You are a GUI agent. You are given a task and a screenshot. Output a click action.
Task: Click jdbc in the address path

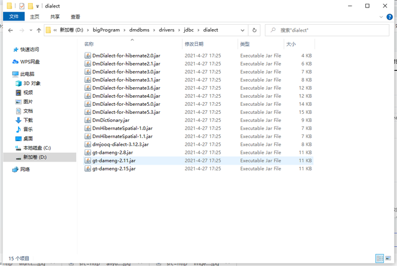coord(189,30)
